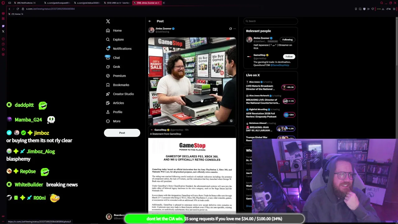
Task: Click the Articles icon in sidebar
Action: 108,103
